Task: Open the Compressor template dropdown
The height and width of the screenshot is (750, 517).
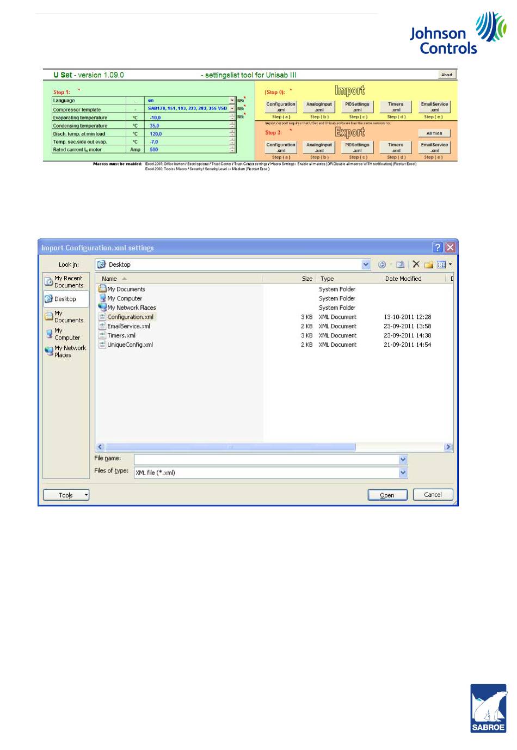Action: click(232, 108)
